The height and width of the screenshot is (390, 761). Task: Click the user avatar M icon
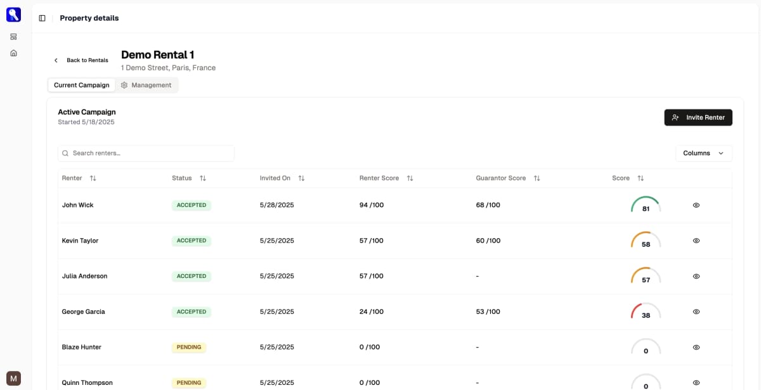[x=13, y=378]
